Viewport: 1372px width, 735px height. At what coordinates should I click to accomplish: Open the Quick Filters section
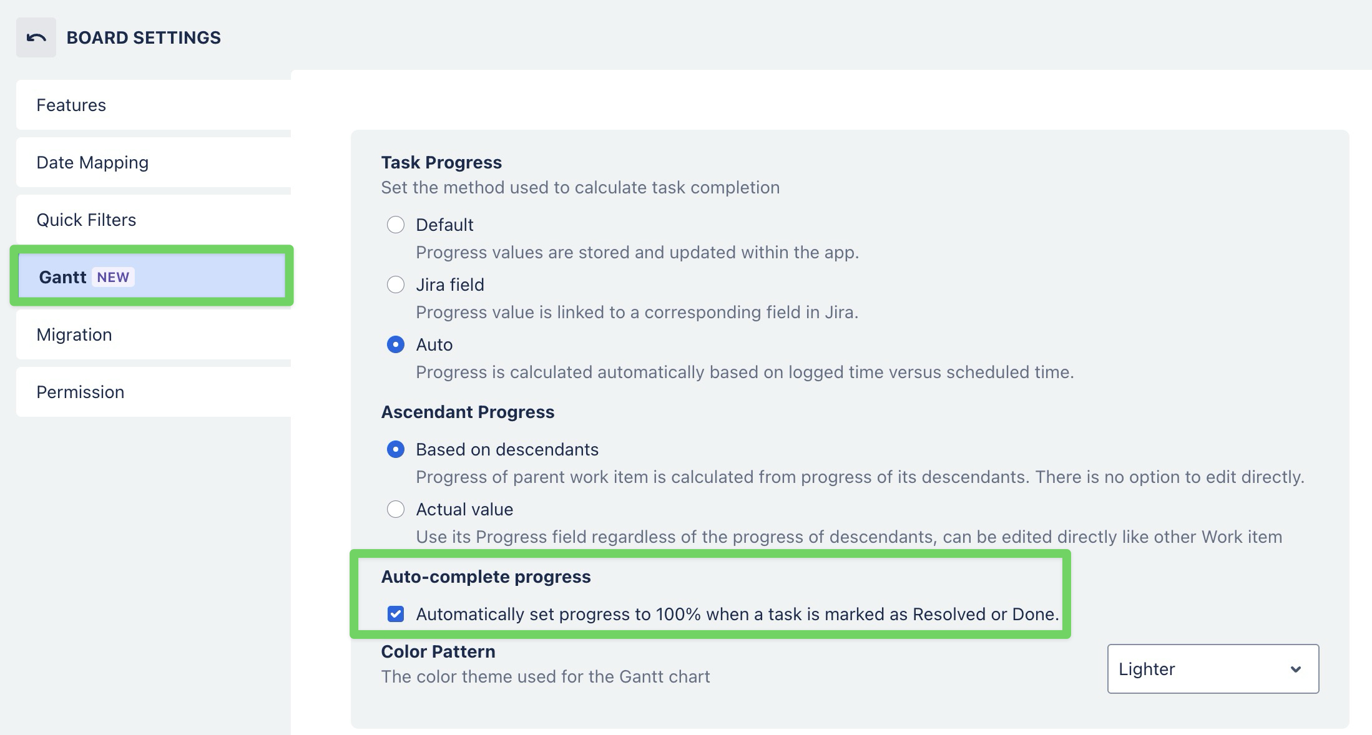point(154,220)
